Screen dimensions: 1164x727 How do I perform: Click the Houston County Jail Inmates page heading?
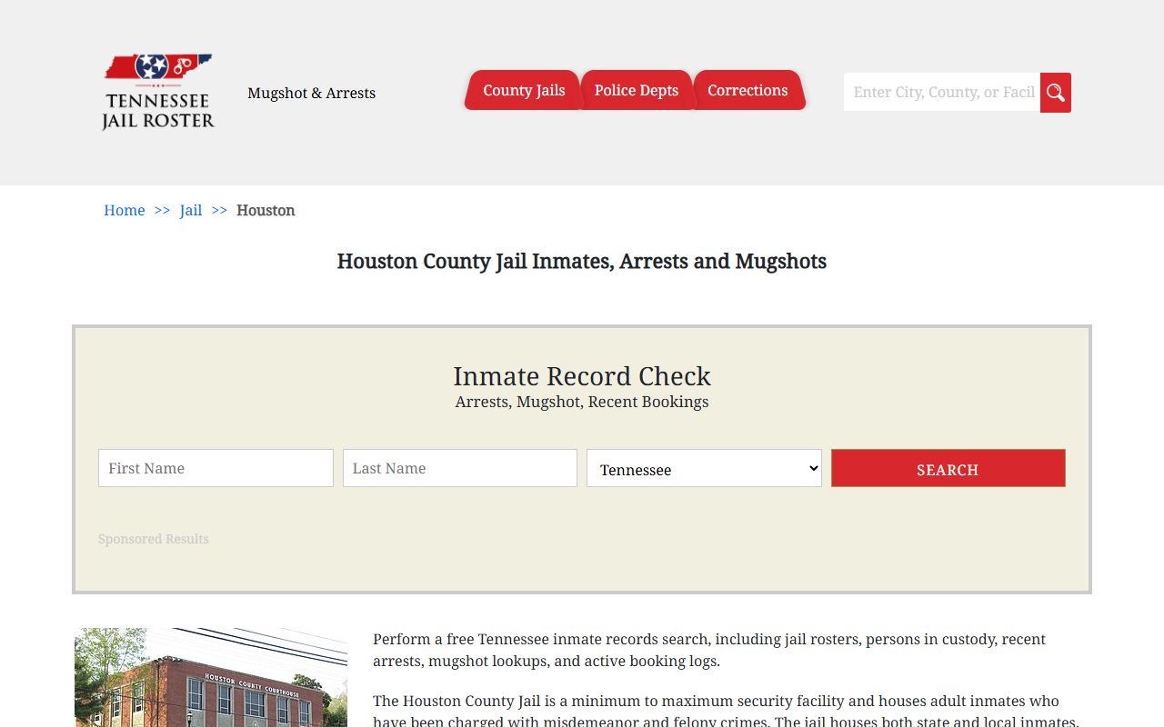click(582, 262)
